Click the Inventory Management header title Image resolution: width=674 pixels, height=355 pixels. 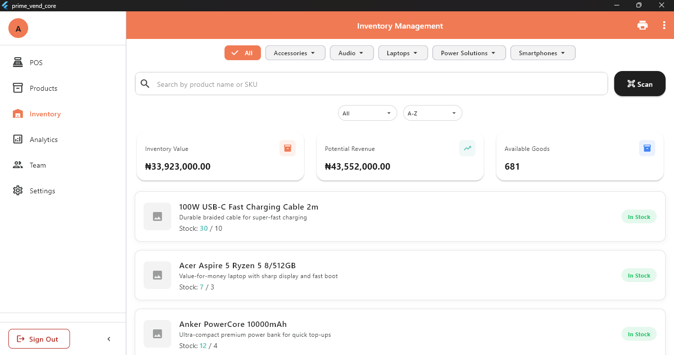click(x=400, y=26)
